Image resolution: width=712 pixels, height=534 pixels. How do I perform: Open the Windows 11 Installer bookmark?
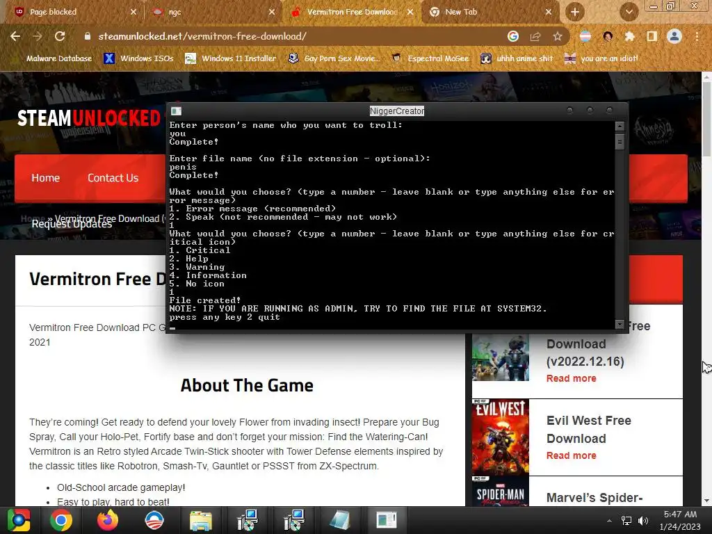coord(231,58)
